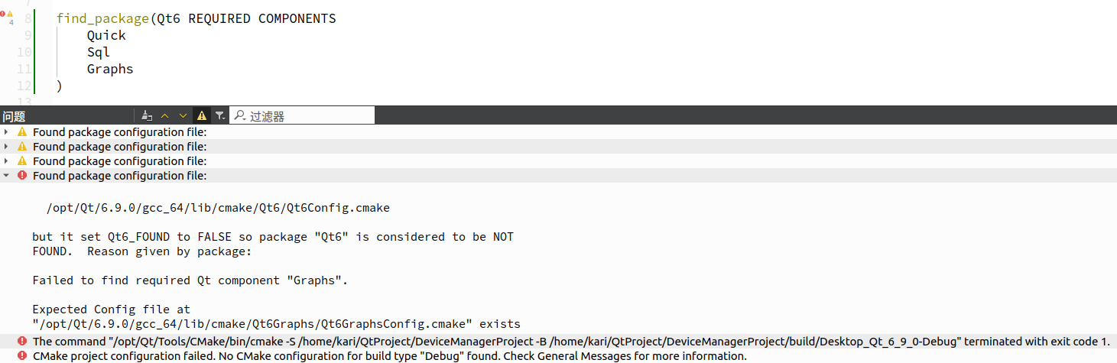
Task: Collapse the expanded error issue
Action: 7,176
